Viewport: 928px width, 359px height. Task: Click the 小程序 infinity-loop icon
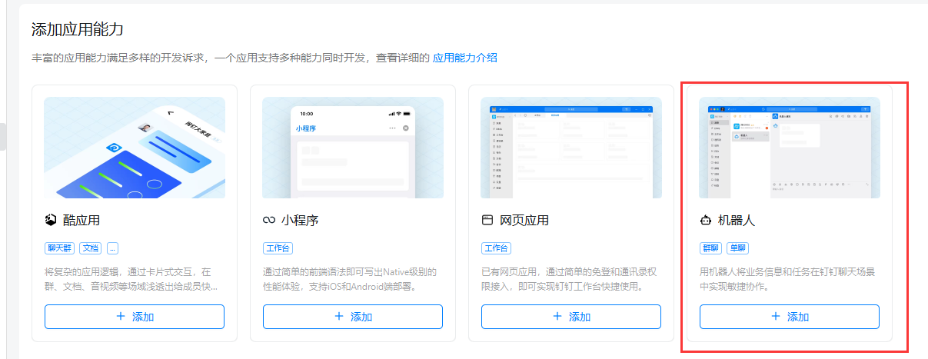269,221
